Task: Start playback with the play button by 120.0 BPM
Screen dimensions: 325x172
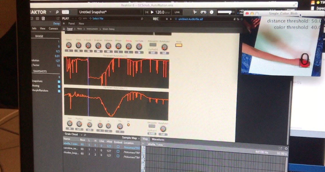Action: pyautogui.click(x=152, y=12)
